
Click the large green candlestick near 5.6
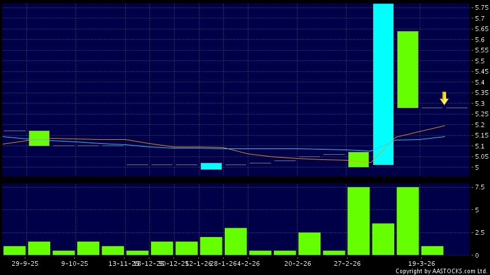[408, 69]
